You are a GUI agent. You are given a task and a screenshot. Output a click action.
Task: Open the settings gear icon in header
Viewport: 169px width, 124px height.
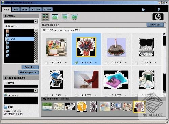(x=143, y=10)
